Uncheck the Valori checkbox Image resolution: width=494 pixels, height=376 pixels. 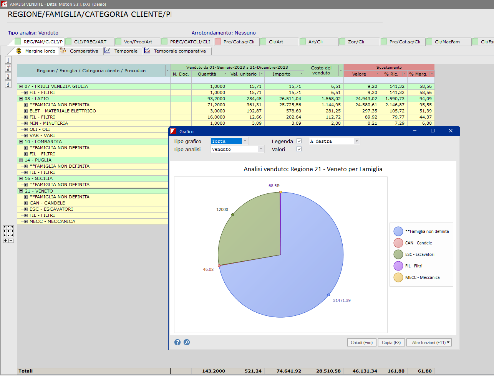click(299, 149)
